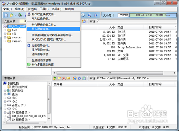179x131 pixels.
Task: Select the (F:) drive item
Action: [x=15, y=109]
